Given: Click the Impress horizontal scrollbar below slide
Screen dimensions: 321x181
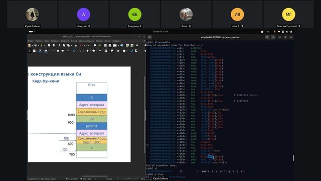Looking at the screenshot, I should [x=95, y=176].
